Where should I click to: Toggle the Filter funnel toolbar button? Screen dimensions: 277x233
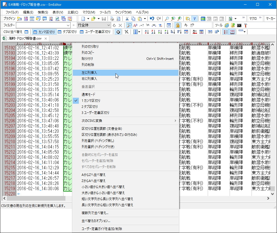tap(194, 19)
